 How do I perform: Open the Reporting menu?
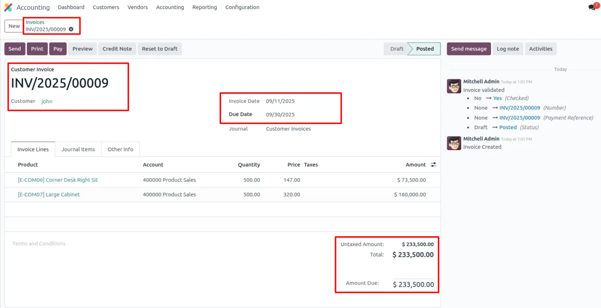pyautogui.click(x=205, y=7)
